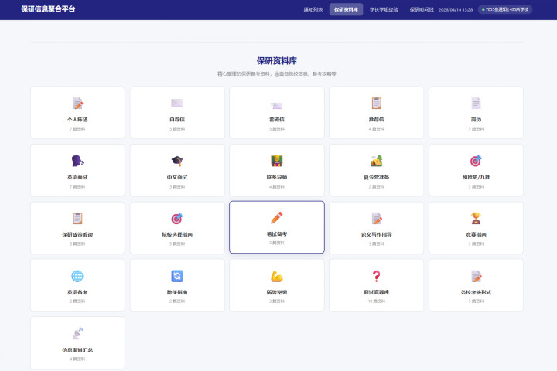Open the 简历 resource card
The image size is (557, 371).
coord(476,112)
